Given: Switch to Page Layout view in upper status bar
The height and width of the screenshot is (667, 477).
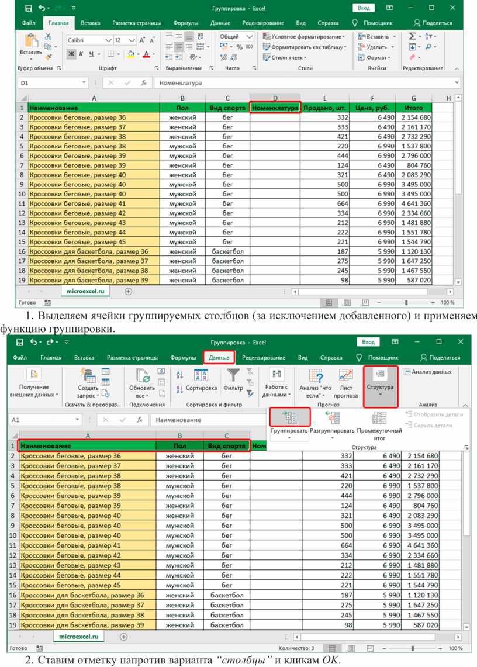Looking at the screenshot, I should click(347, 302).
